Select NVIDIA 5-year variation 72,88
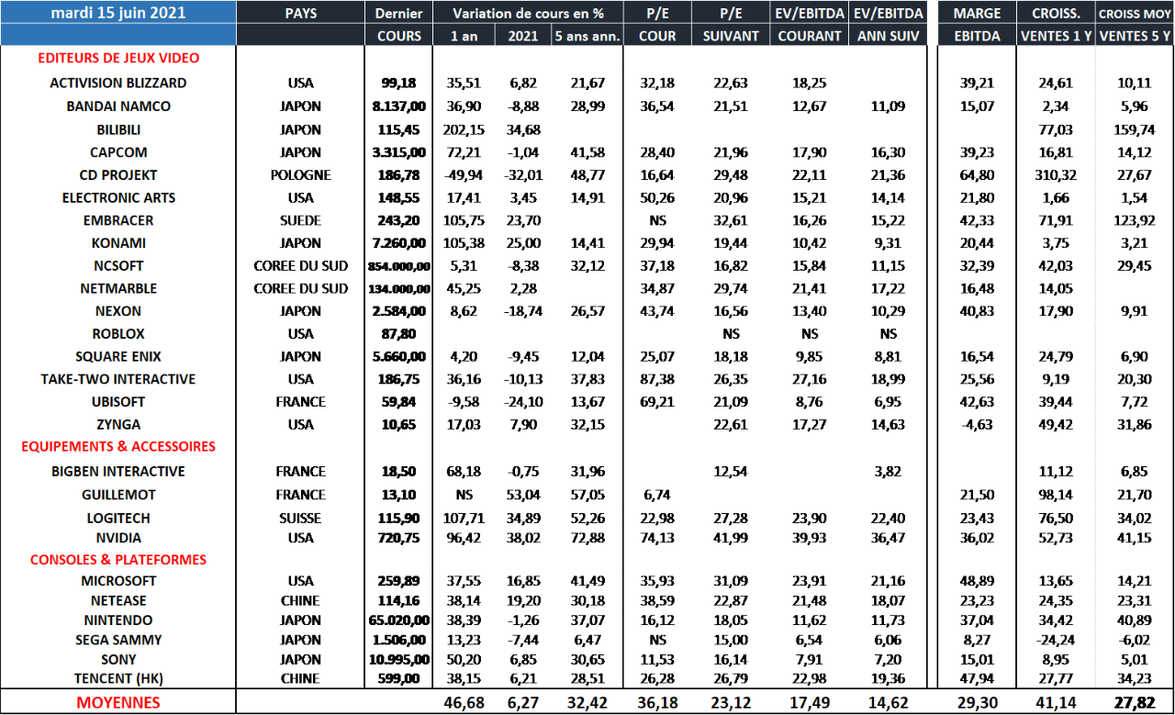Viewport: 1175px width, 715px height. [x=587, y=538]
